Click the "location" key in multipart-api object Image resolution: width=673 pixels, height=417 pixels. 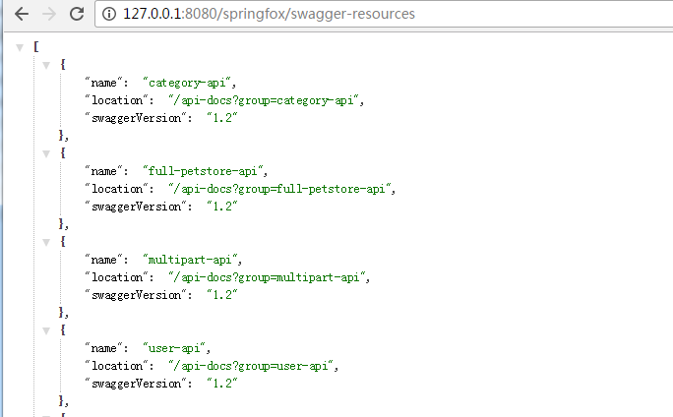116,277
